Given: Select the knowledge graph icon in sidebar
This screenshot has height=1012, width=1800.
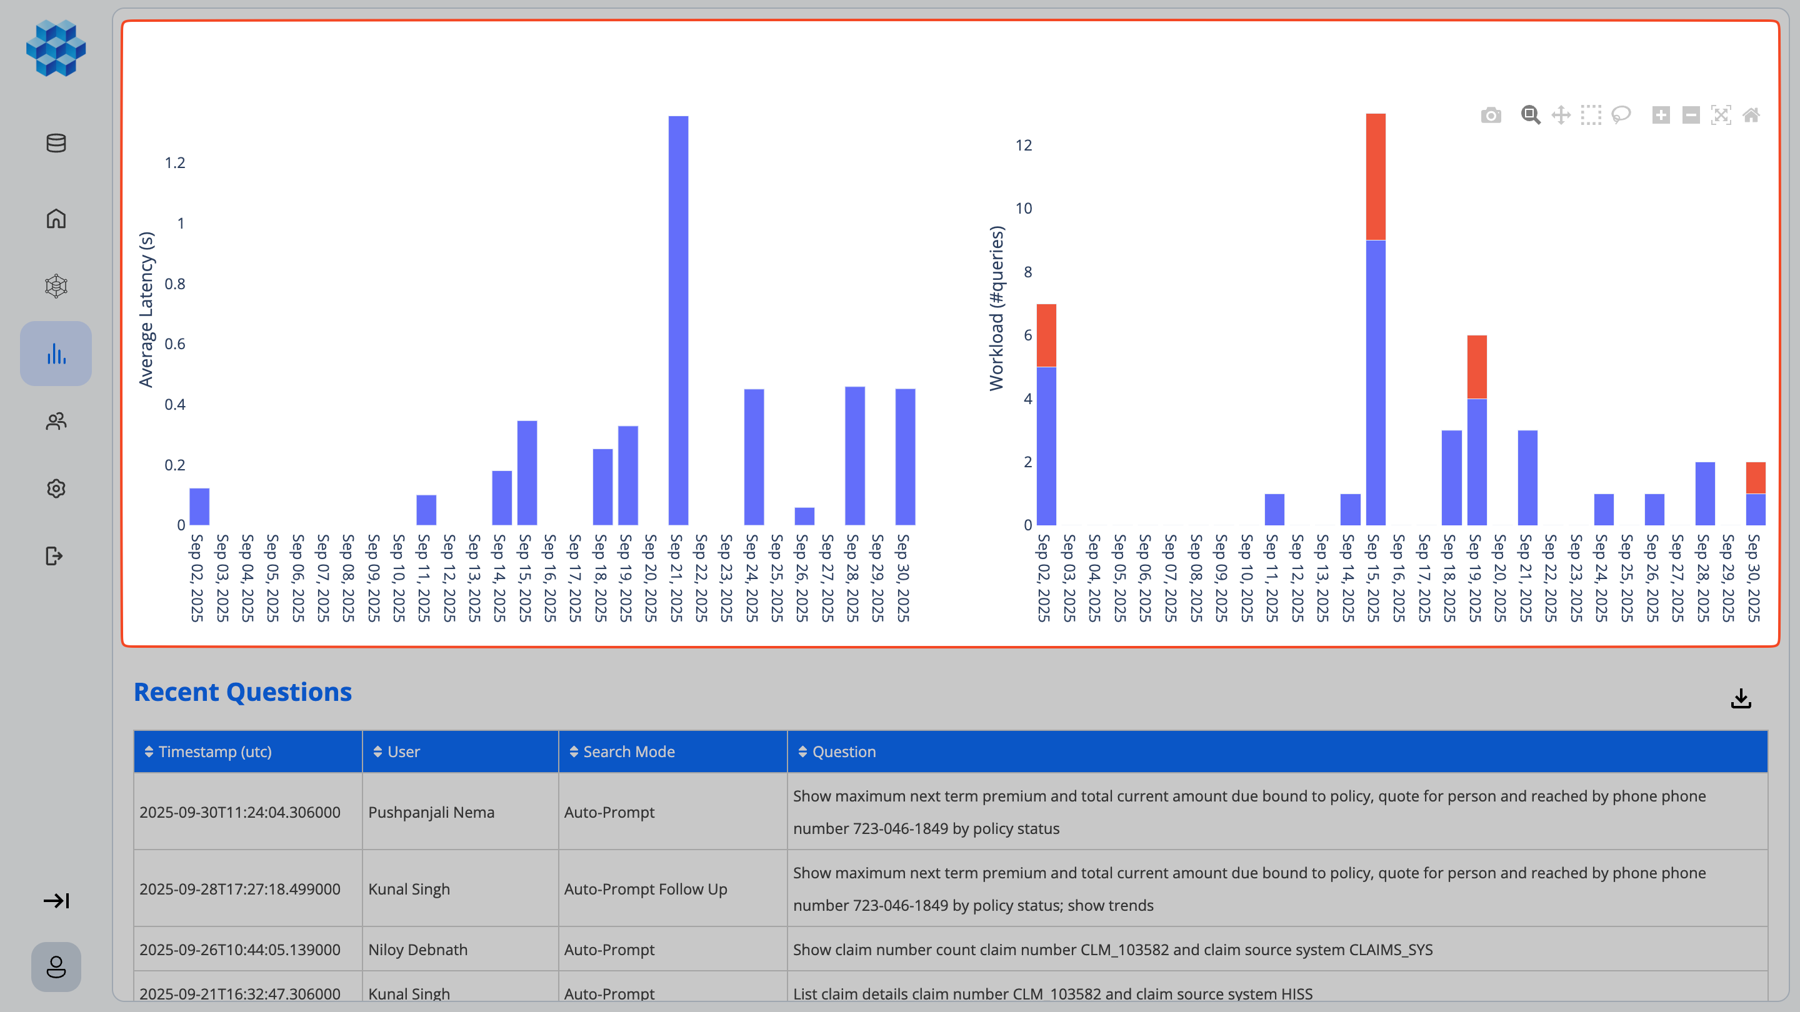Looking at the screenshot, I should (x=55, y=286).
